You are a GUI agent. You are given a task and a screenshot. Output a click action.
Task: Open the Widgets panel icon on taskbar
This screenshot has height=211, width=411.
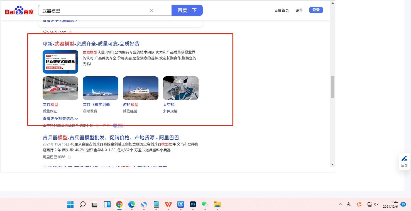107,205
